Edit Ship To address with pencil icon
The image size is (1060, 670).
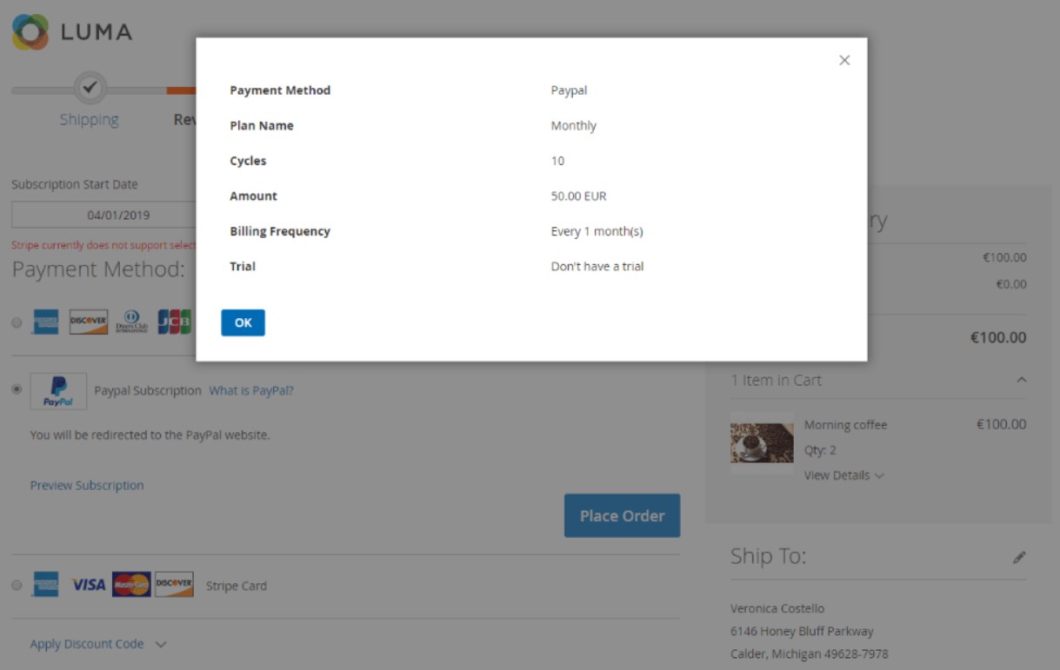[1019, 558]
